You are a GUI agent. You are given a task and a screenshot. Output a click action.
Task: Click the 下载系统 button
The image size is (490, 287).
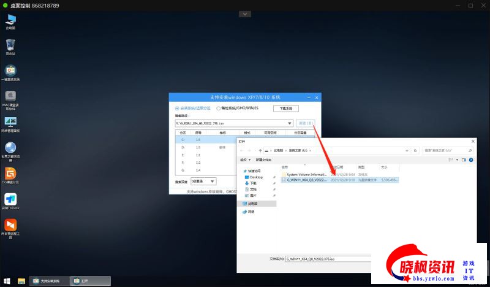point(285,108)
